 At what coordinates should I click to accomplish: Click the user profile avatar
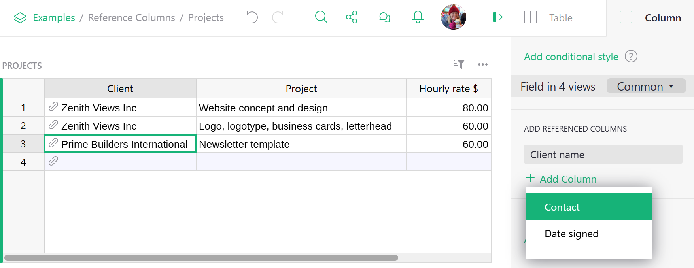(453, 17)
